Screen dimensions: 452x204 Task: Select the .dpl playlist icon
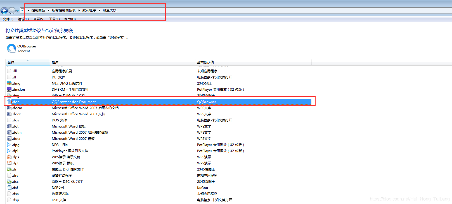coord(9,151)
